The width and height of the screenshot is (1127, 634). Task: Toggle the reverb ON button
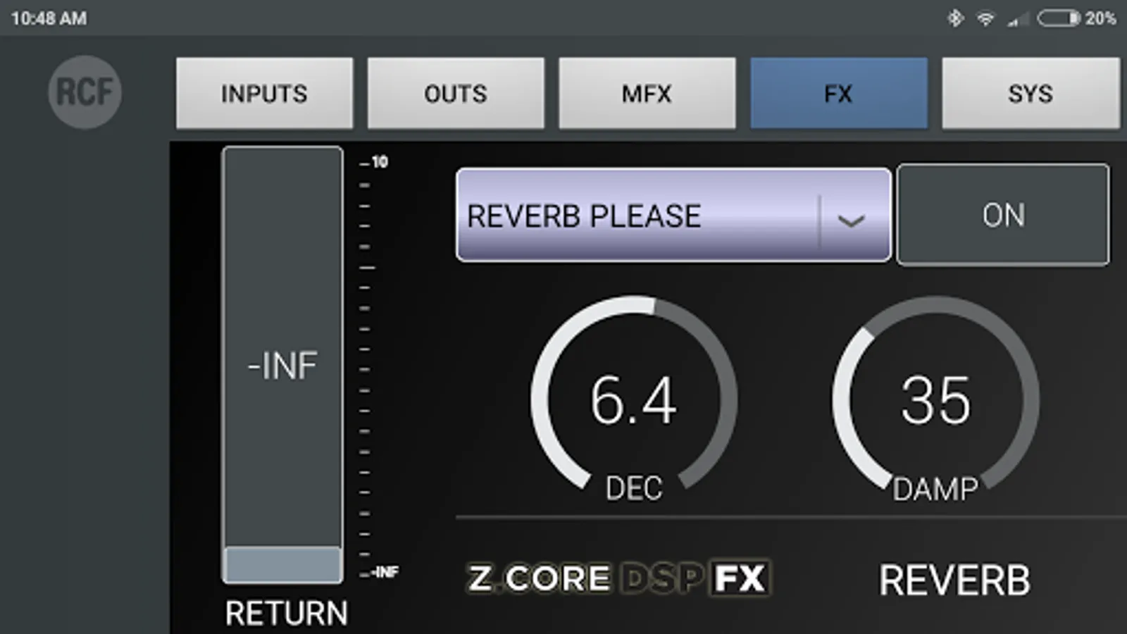tap(1003, 215)
